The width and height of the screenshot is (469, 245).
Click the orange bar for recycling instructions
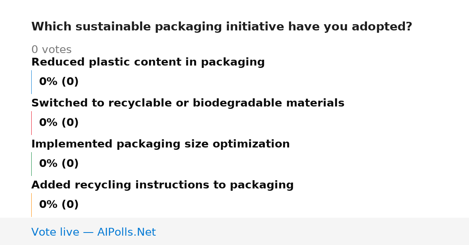point(31,205)
